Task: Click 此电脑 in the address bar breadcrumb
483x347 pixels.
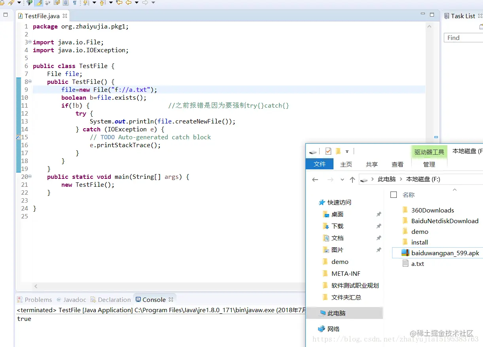Action: (386, 179)
